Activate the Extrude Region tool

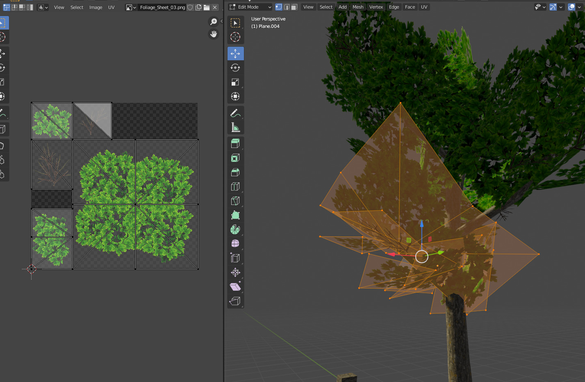click(x=236, y=143)
